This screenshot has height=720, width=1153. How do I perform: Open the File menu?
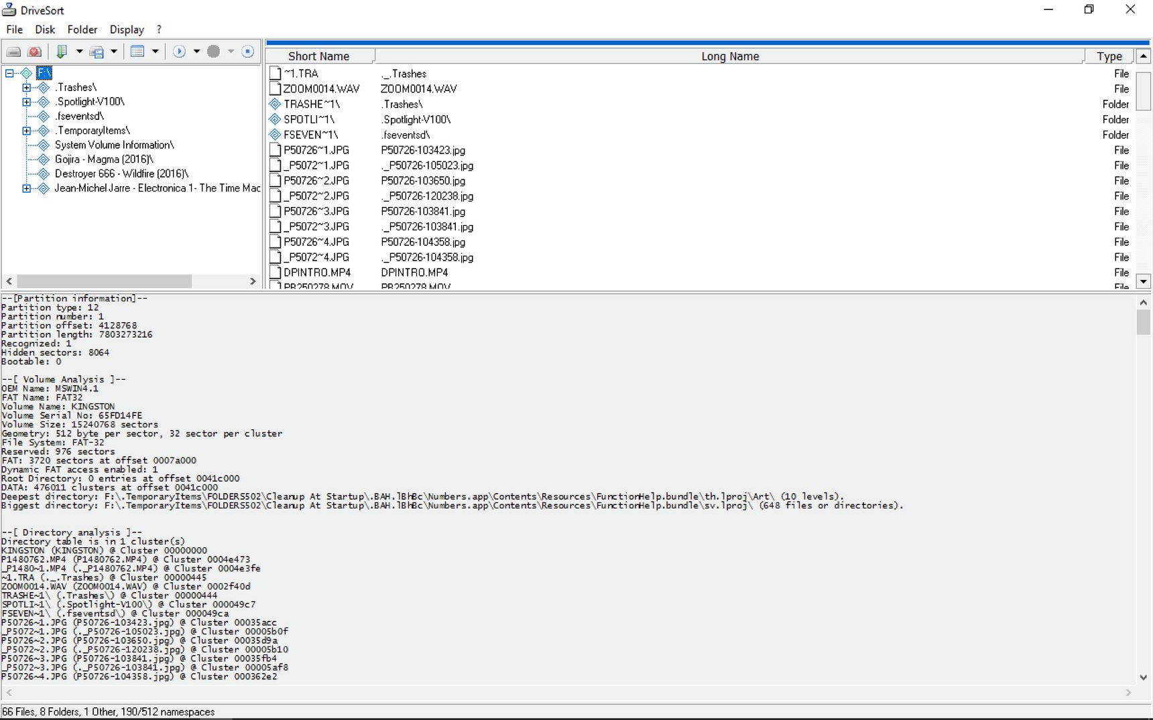[x=14, y=29]
